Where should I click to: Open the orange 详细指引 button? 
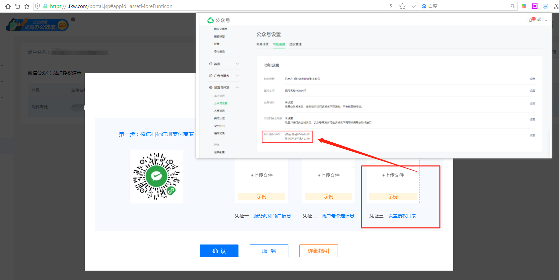[319, 251]
